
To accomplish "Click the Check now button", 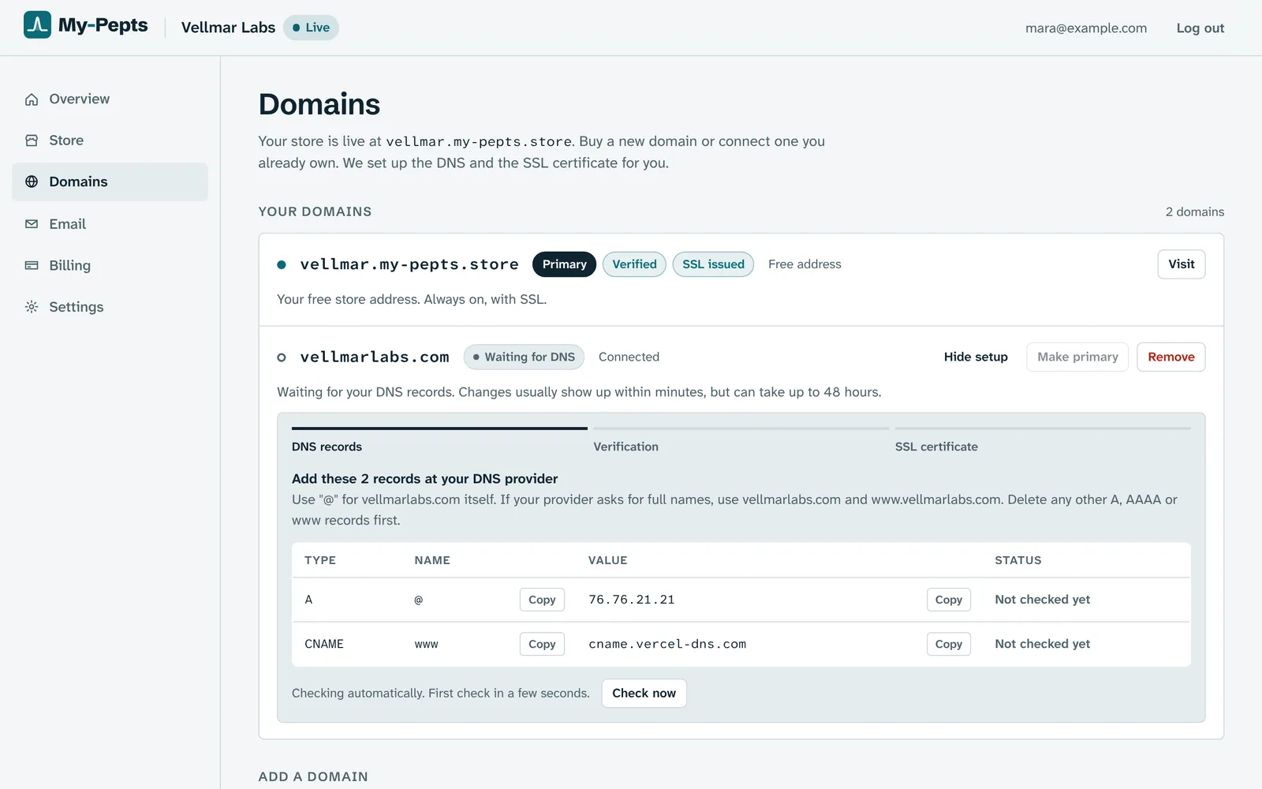I will click(x=644, y=693).
